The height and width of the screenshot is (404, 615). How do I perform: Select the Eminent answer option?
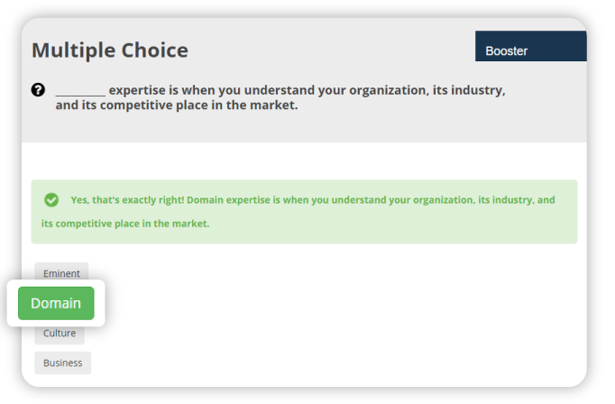click(61, 271)
